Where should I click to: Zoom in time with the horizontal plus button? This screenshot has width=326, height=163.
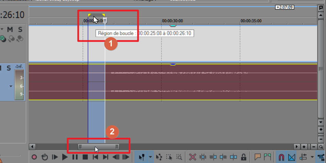[304, 147]
